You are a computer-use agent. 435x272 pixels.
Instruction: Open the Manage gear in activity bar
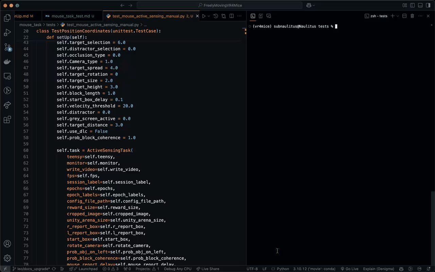7,258
